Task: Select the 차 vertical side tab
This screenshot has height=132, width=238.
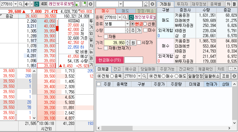Action: (91, 46)
